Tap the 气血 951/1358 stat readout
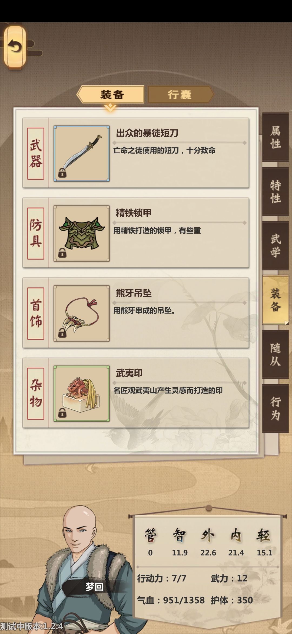292x634 pixels. point(171,600)
